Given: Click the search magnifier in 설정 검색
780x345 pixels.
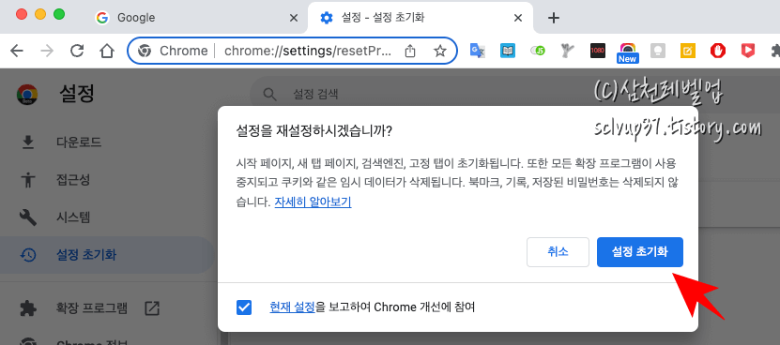Looking at the screenshot, I should pos(269,95).
